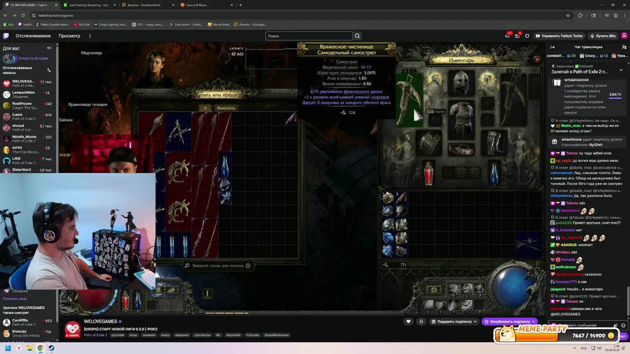Click the in-game Выкупить tab
630x354 pixels.
[226, 108]
